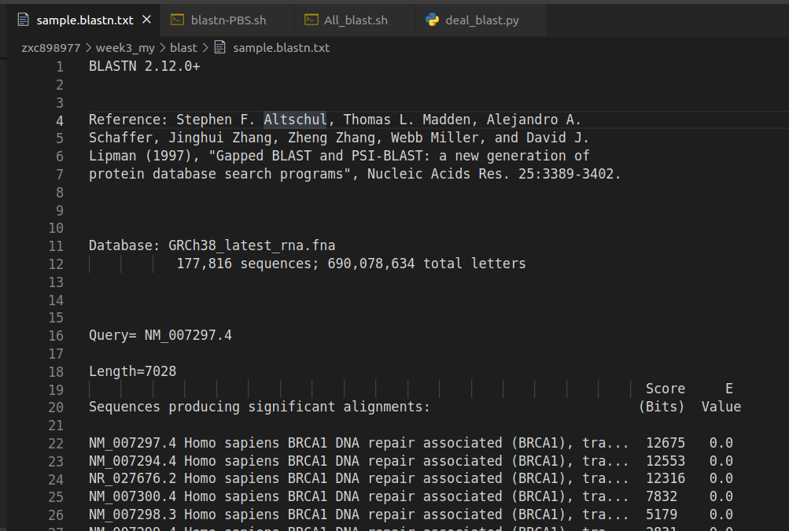Click the text file icon on sample.blastn.txt tab
This screenshot has width=789, height=531.
[x=24, y=20]
